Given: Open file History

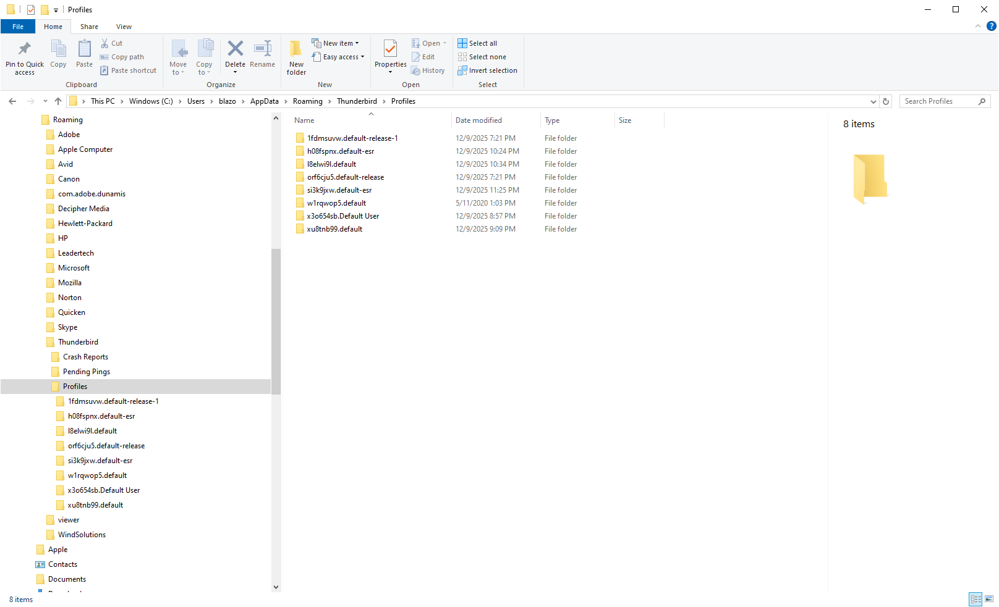Looking at the screenshot, I should point(428,70).
